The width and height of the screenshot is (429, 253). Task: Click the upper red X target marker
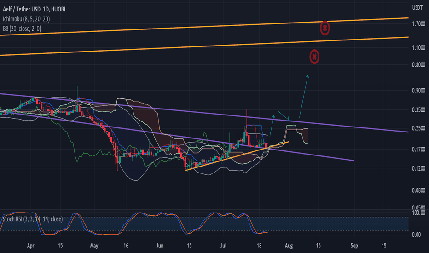point(325,28)
